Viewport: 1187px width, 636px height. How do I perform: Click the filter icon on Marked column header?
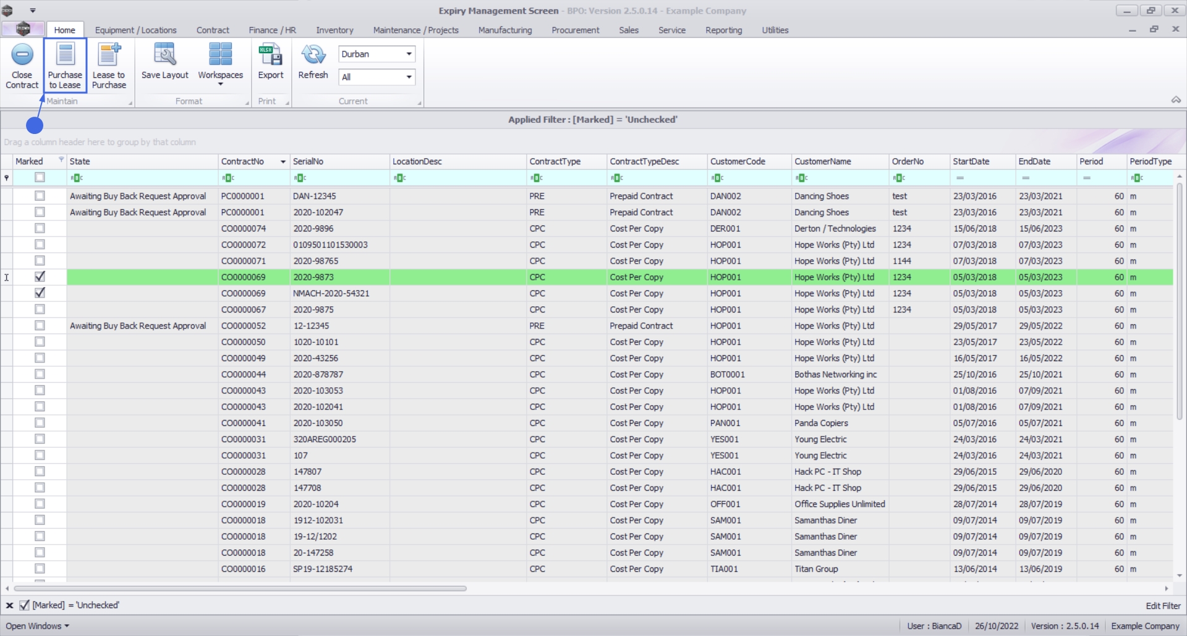(61, 160)
